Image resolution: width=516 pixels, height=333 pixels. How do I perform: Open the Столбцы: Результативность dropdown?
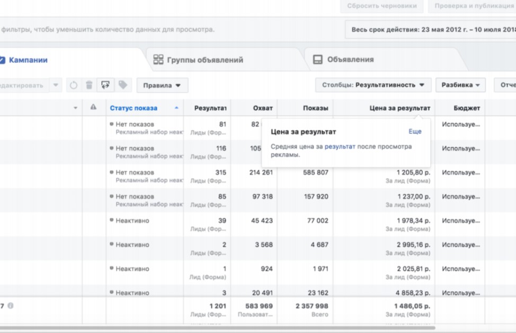coord(373,85)
